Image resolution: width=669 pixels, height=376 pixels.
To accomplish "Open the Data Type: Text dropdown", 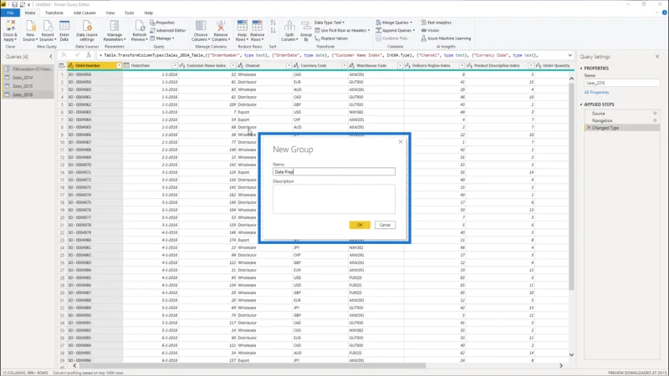I will pyautogui.click(x=329, y=23).
